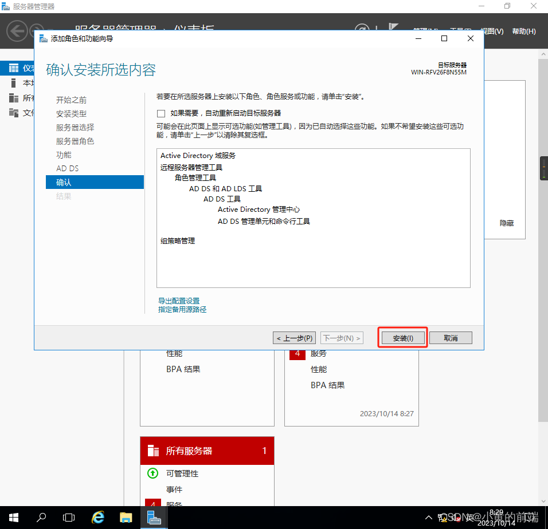The height and width of the screenshot is (529, 548).
Task: Click AD DS 管理单元和命令行工具 entry
Action: coord(264,221)
